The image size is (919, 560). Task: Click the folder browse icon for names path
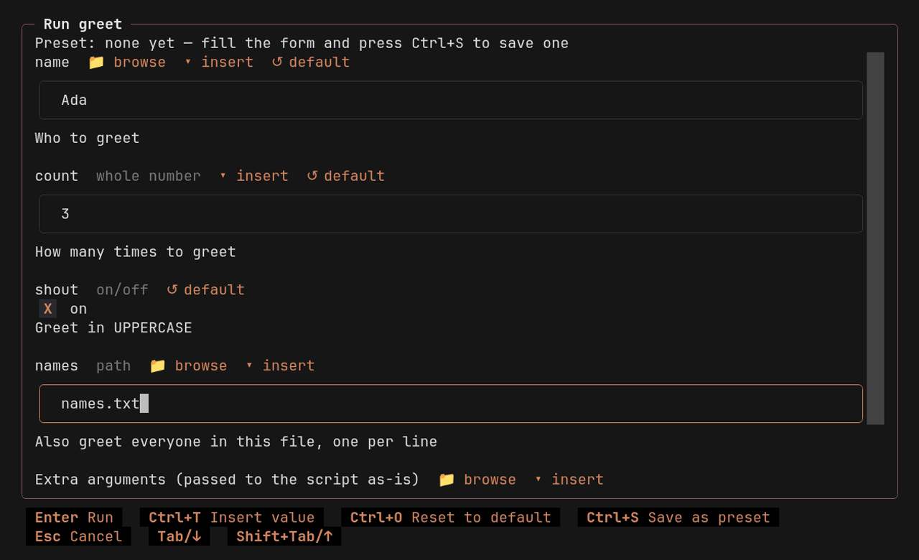pyautogui.click(x=157, y=366)
